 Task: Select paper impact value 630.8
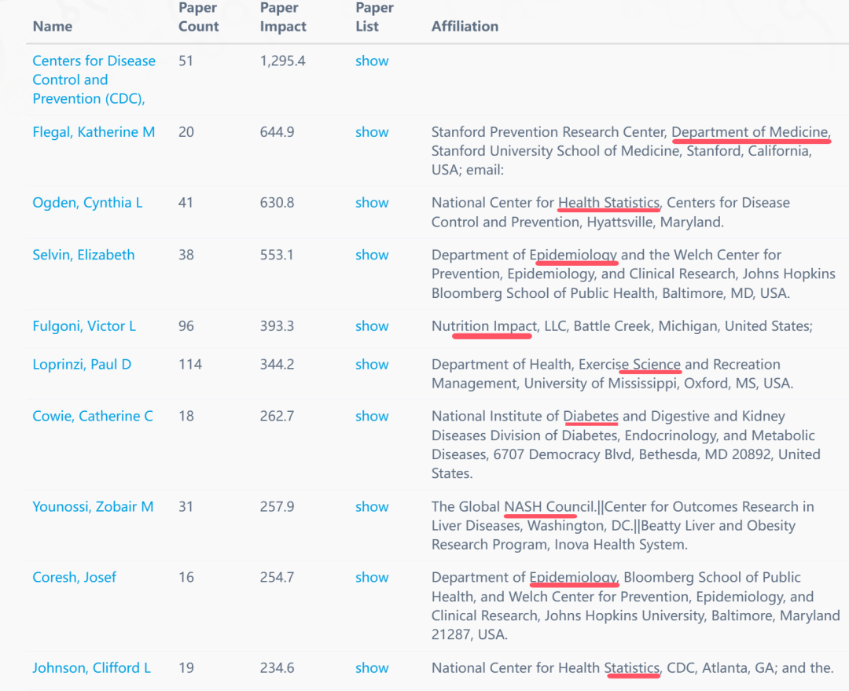point(277,203)
